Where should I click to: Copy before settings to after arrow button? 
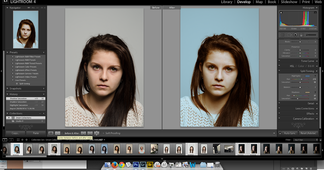(x=84, y=133)
